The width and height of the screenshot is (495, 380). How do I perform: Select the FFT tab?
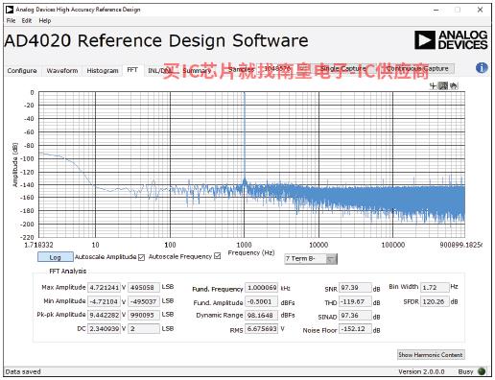132,70
